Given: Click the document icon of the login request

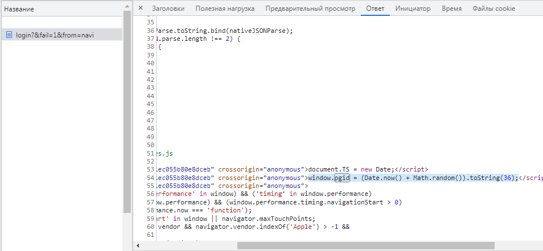Looking at the screenshot, I should (9, 35).
